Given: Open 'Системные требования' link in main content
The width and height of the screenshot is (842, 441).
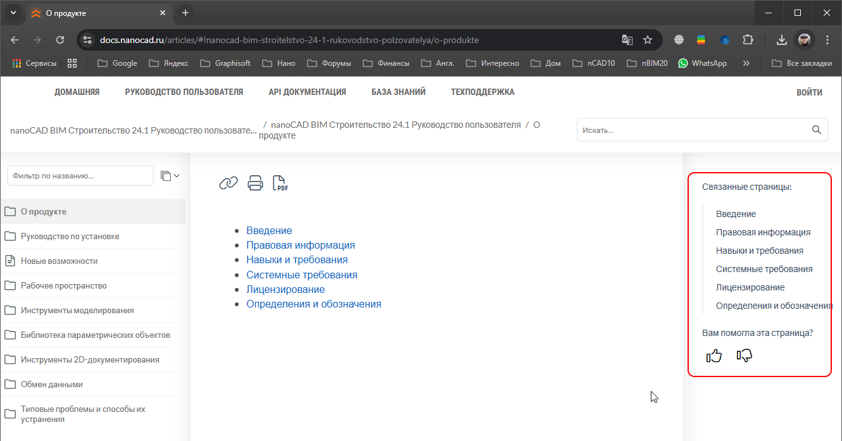Looking at the screenshot, I should pyautogui.click(x=302, y=275).
